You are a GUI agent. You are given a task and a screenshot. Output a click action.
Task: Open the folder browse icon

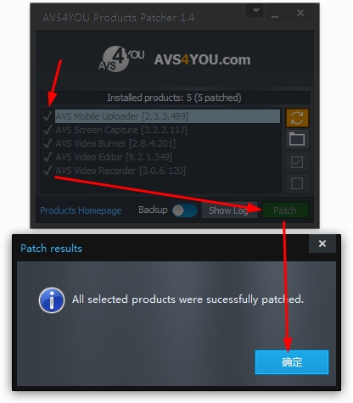pyautogui.click(x=297, y=139)
